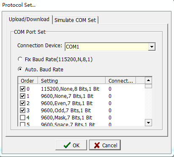This screenshot has width=174, height=157.
Task: Click the scrollbar thumb in settings list
Action: point(148,86)
